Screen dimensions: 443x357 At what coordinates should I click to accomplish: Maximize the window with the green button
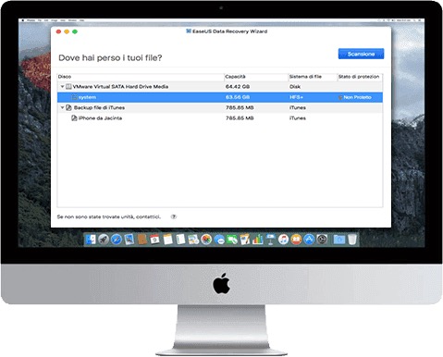[75, 31]
